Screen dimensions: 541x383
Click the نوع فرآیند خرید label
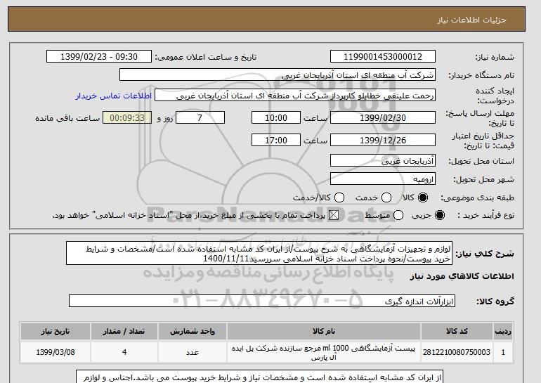pyautogui.click(x=485, y=215)
